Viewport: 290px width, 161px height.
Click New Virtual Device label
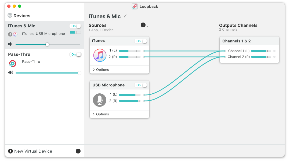pyautogui.click(x=33, y=151)
